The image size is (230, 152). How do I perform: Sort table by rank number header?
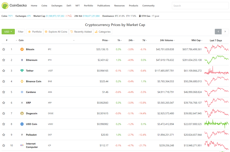coord(7,40)
